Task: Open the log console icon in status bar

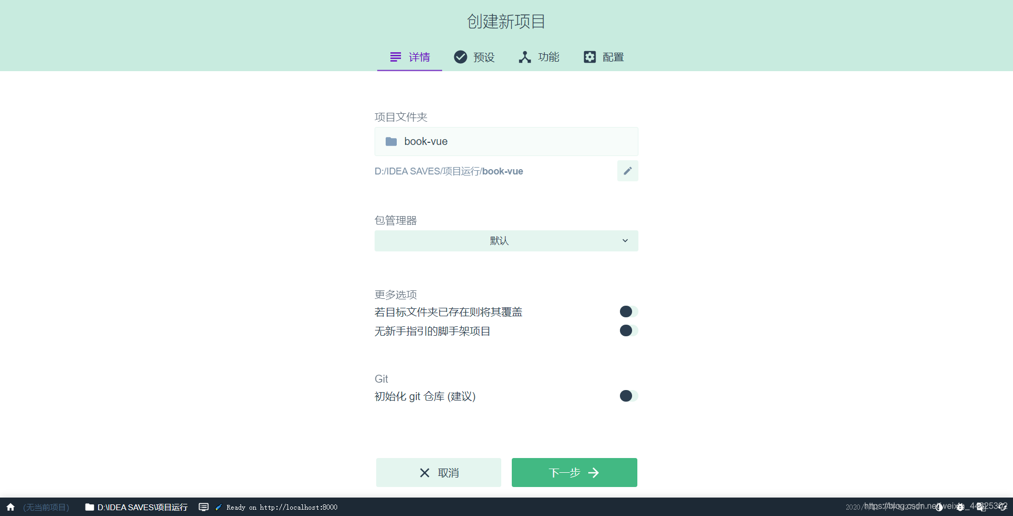Action: click(204, 507)
